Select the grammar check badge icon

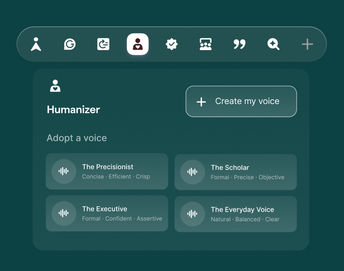click(x=172, y=44)
